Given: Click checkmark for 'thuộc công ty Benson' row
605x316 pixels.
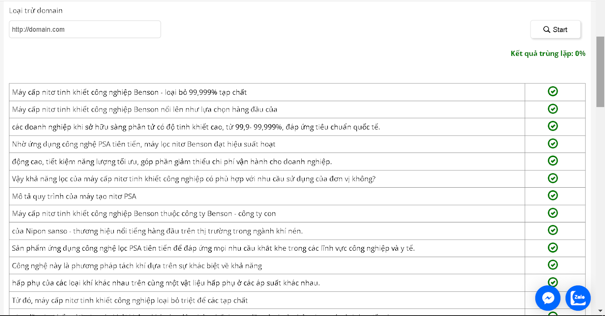Looking at the screenshot, I should pos(553,213).
